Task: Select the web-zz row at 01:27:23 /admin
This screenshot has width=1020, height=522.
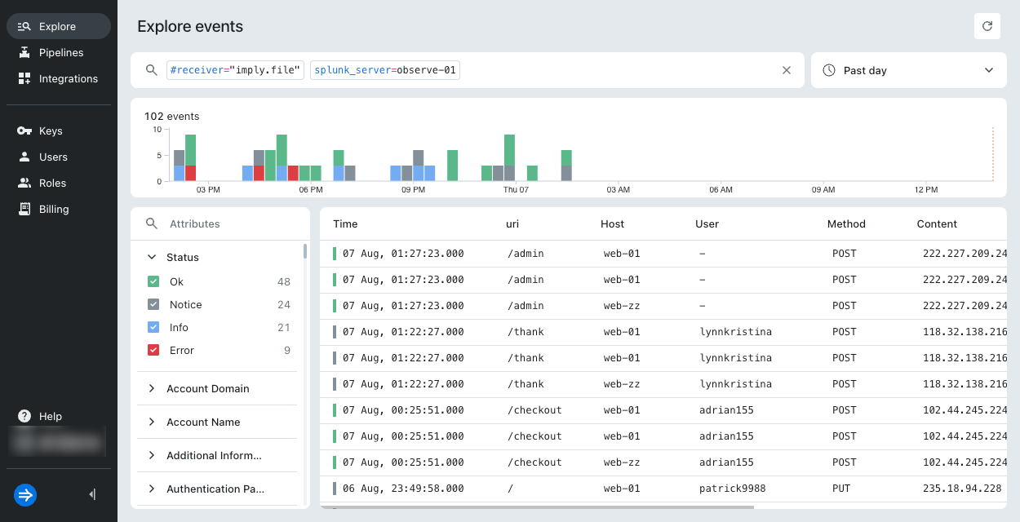Action: pos(663,306)
